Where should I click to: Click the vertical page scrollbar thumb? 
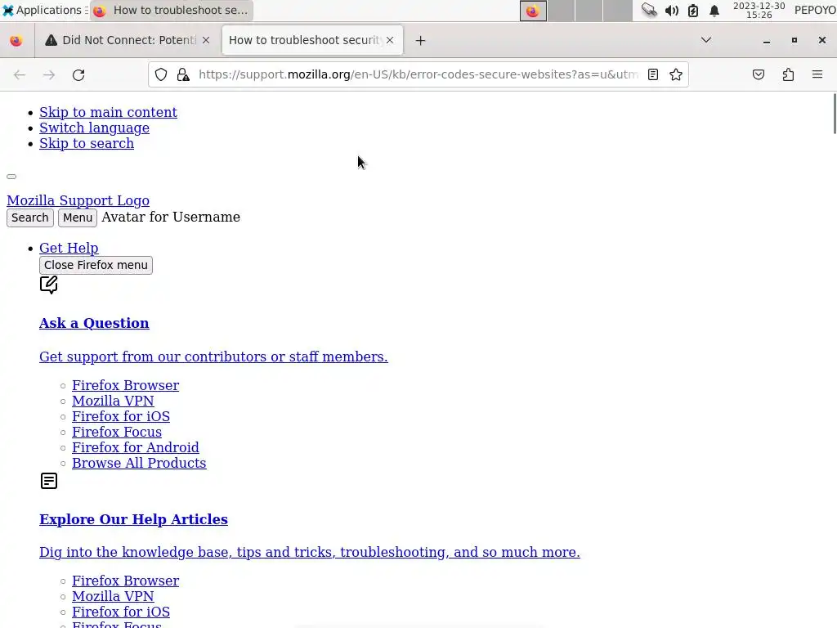click(834, 114)
